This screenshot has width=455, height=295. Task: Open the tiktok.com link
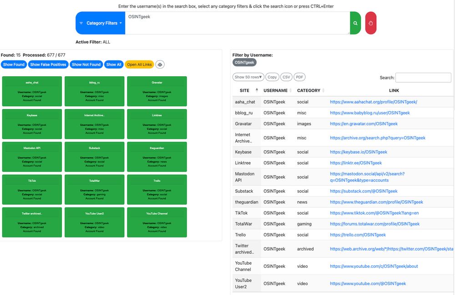[x=374, y=213]
